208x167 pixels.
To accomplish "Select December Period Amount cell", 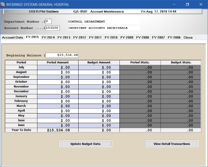I will [x=58, y=91].
